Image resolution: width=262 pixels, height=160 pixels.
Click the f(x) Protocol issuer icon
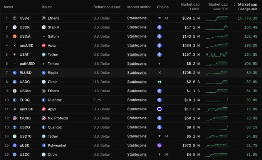[44, 118]
